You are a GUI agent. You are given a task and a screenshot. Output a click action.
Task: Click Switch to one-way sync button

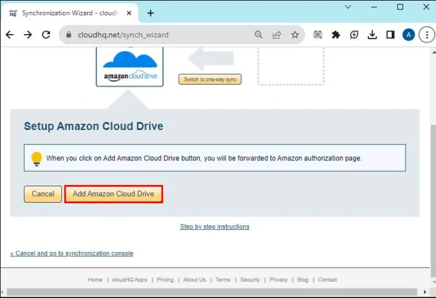click(210, 79)
